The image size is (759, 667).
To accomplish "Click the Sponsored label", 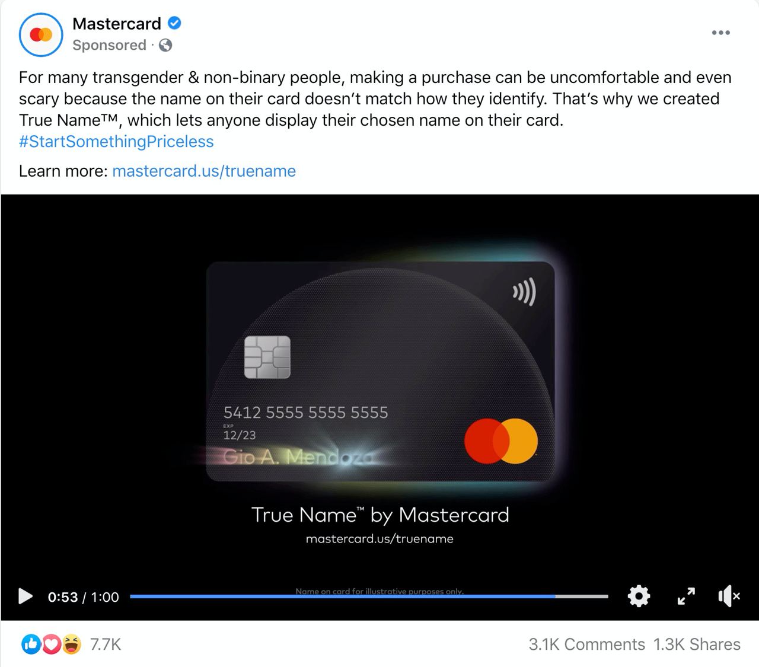I will click(x=109, y=45).
